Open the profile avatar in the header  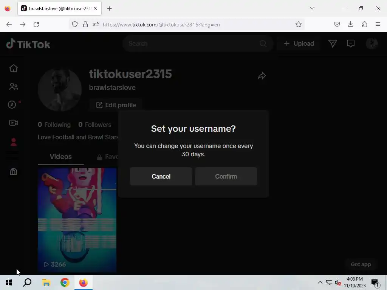[372, 44]
